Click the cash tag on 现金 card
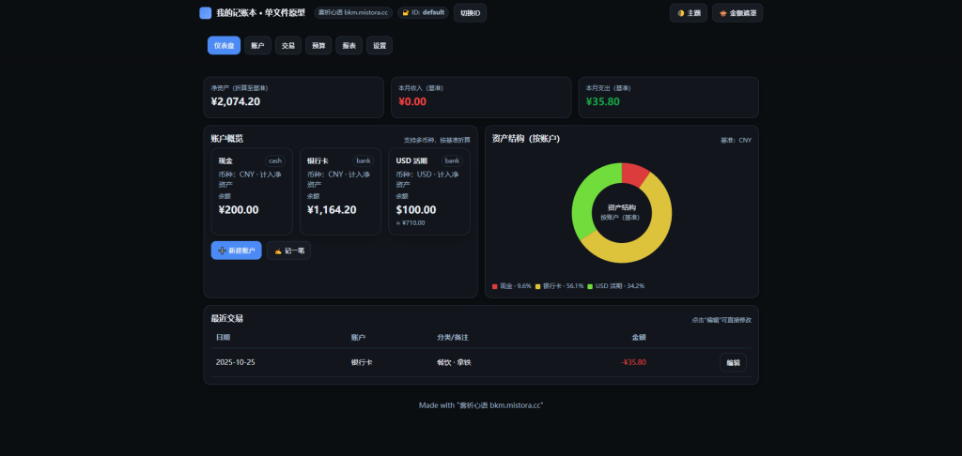 274,160
